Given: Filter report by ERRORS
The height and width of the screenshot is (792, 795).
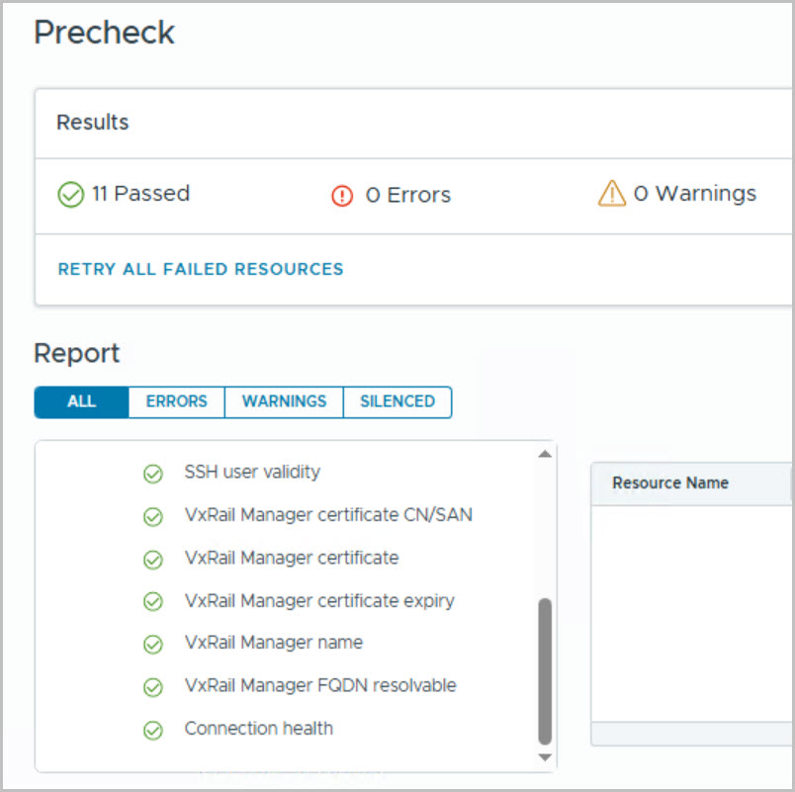Looking at the screenshot, I should pos(176,401).
